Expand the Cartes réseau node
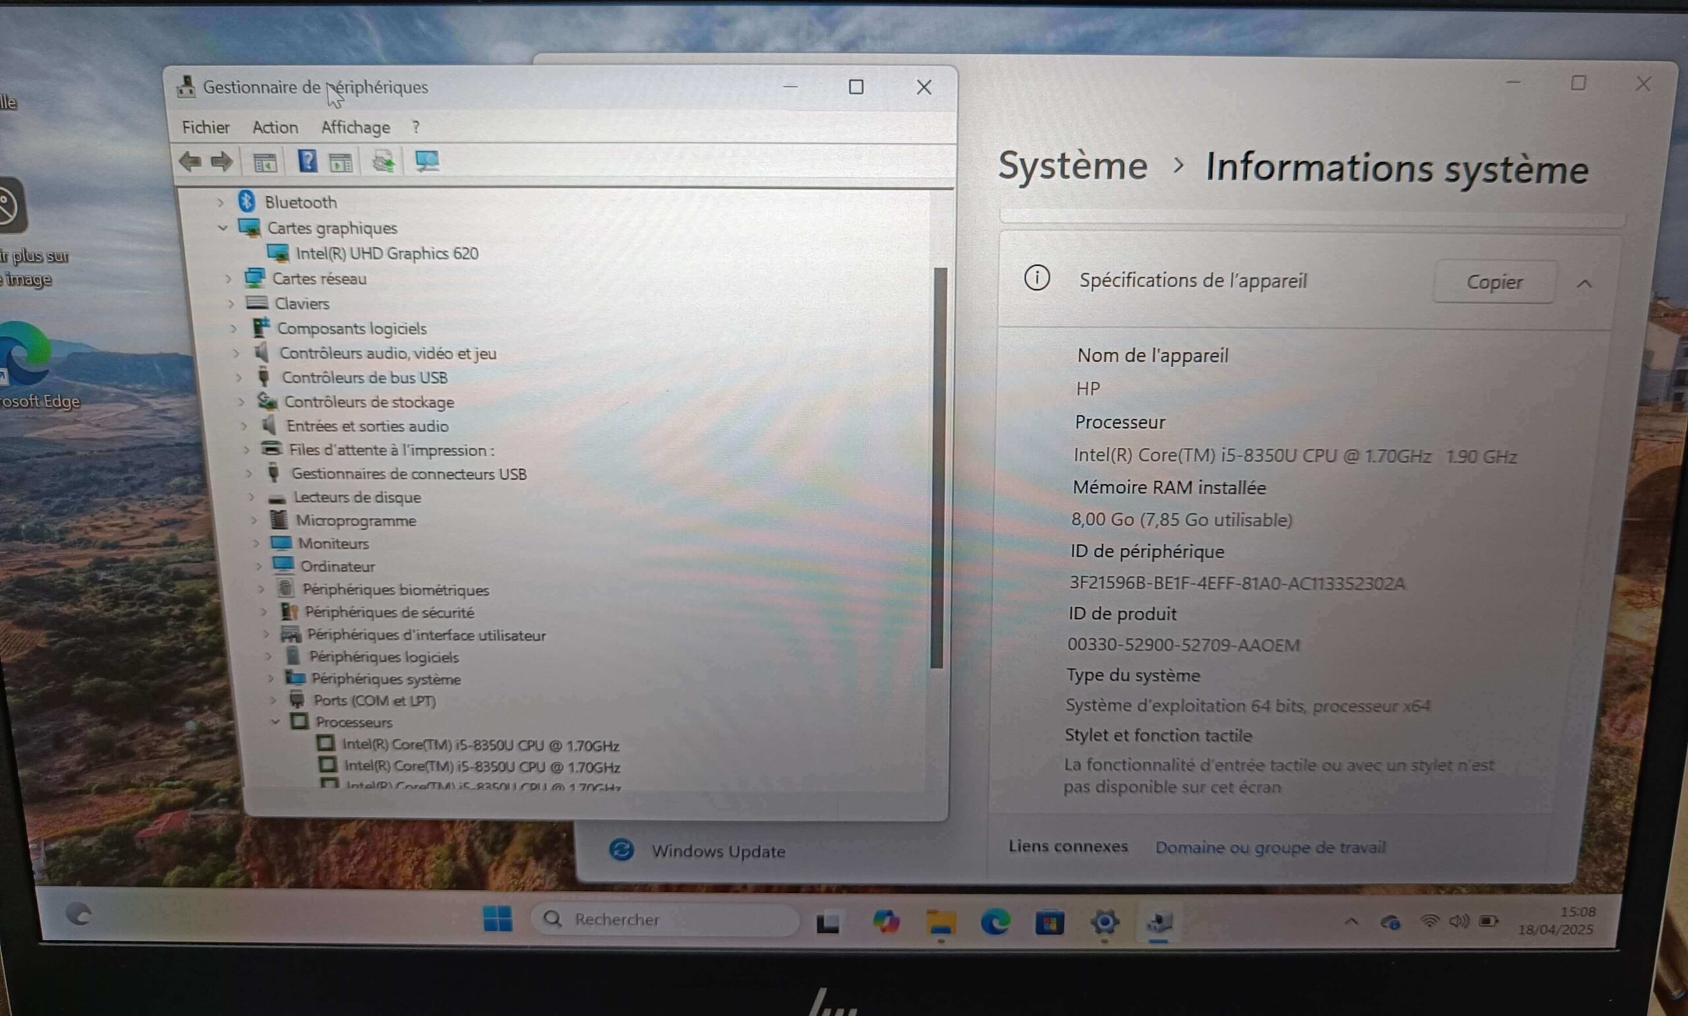Screen dimensions: 1688x1016 tap(228, 279)
